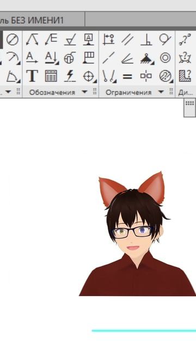Select the Text tool (letter T)
The width and height of the screenshot is (196, 349).
click(x=32, y=76)
